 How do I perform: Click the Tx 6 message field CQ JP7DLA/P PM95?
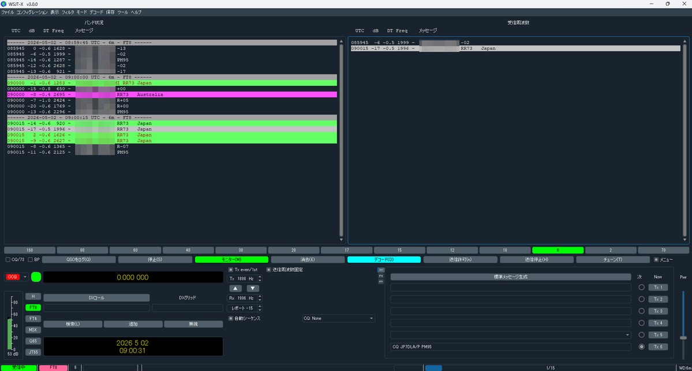click(x=511, y=347)
